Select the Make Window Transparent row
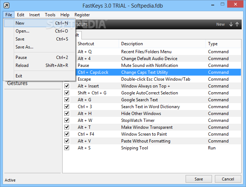246x187 pixels. (152, 127)
